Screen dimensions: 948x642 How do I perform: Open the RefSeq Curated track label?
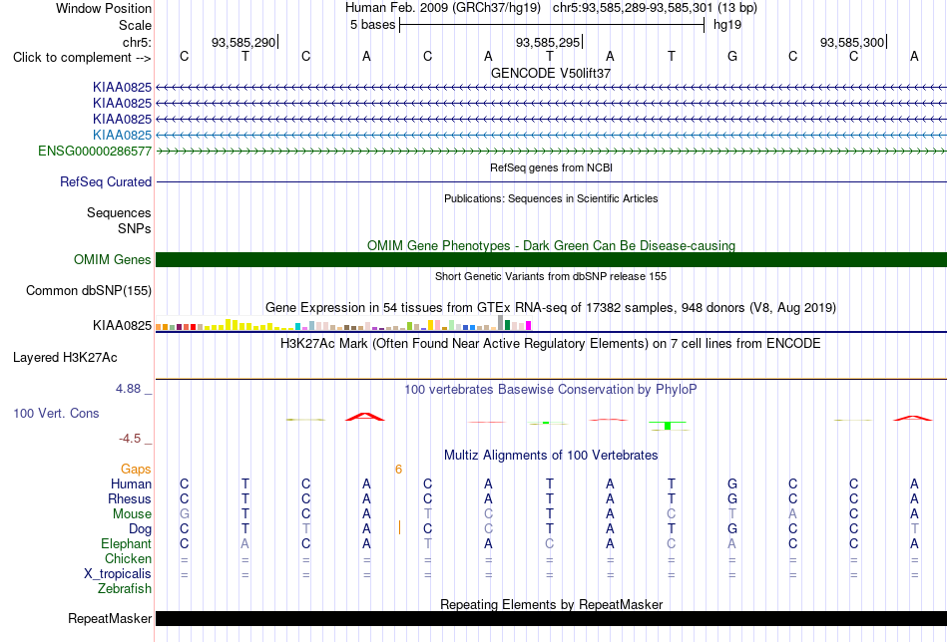(x=106, y=181)
